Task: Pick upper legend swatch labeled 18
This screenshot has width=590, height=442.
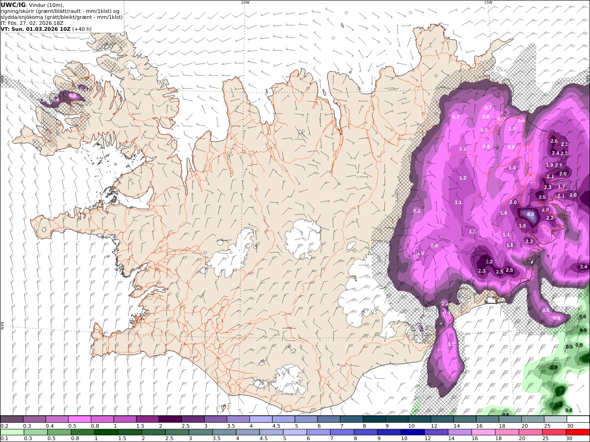Action: pyautogui.click(x=510, y=419)
